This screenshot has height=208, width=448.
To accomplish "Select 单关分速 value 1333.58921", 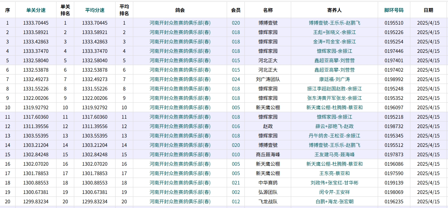I will (35, 32).
